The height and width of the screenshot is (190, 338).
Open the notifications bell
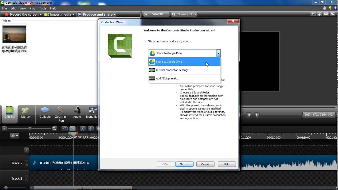(325, 8)
